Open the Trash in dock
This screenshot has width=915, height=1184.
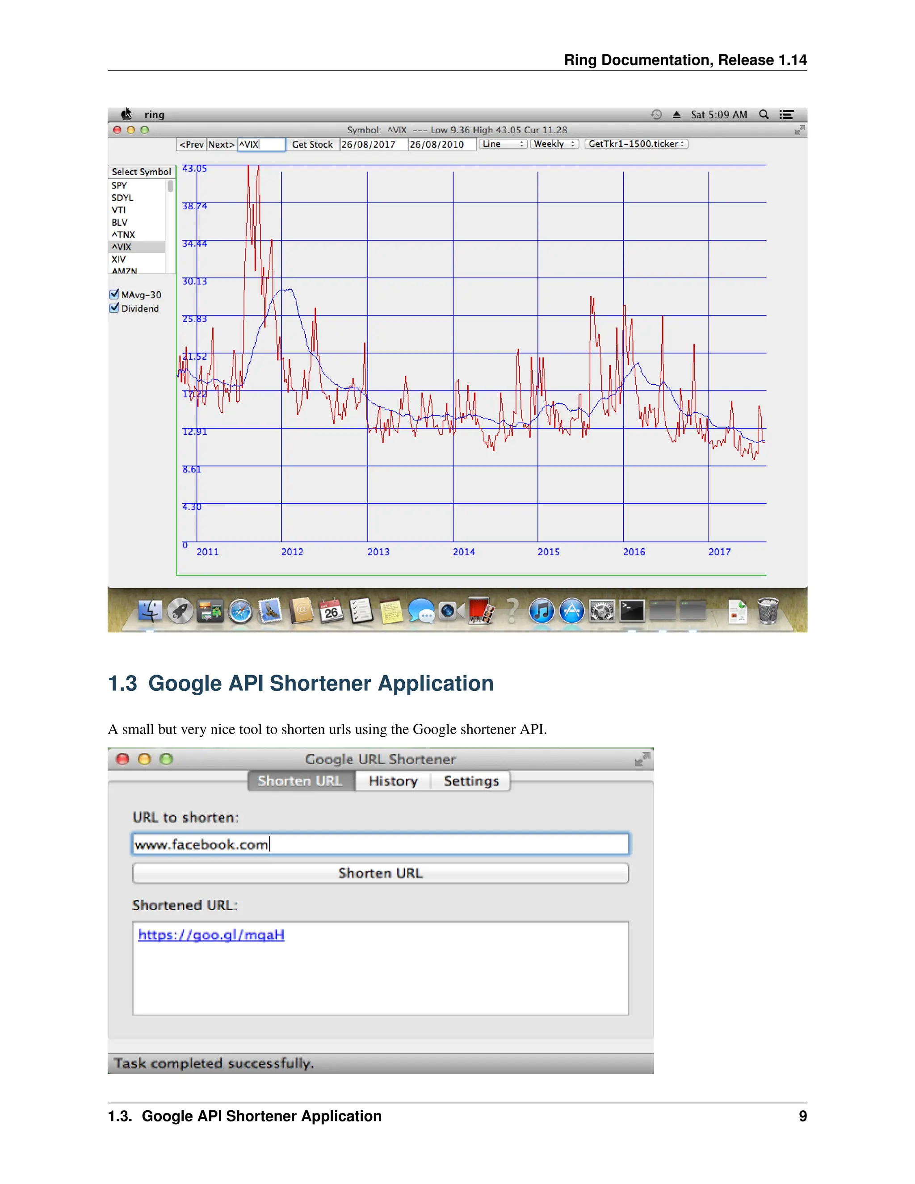point(768,611)
